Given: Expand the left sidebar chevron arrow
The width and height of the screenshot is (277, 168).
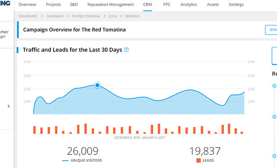Looking at the screenshot, I should [9, 106].
